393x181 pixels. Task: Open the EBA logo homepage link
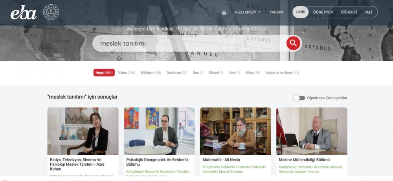click(23, 12)
